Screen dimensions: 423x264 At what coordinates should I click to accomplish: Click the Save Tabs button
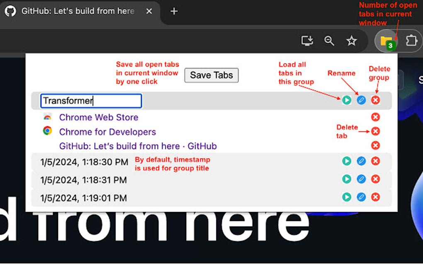[x=211, y=75]
